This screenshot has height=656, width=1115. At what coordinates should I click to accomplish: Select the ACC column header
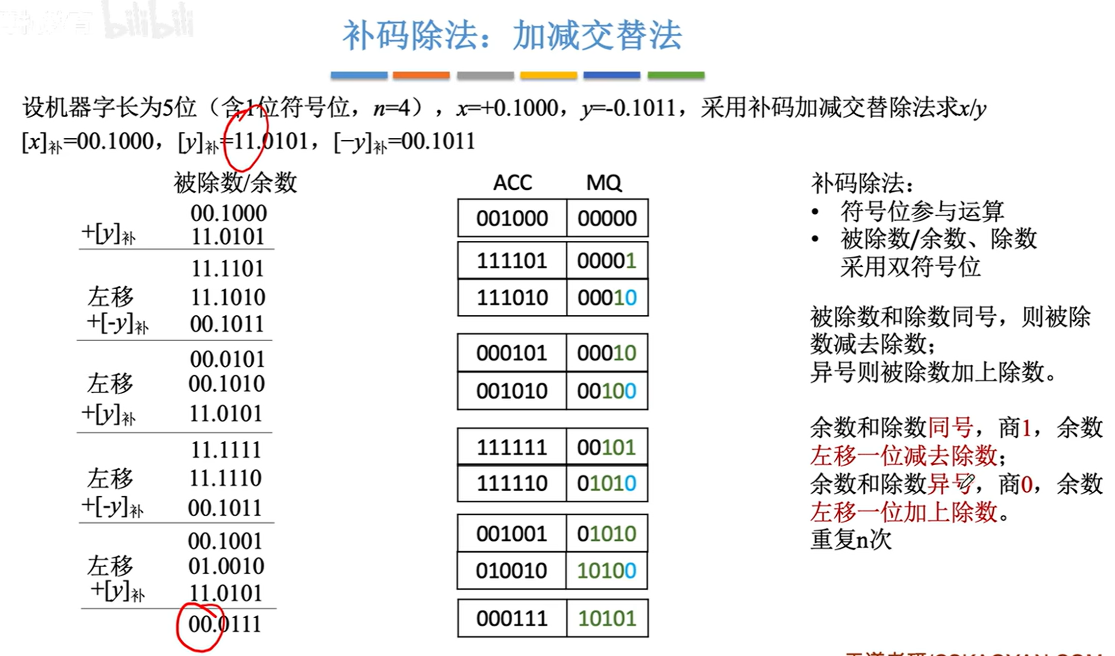(x=512, y=183)
